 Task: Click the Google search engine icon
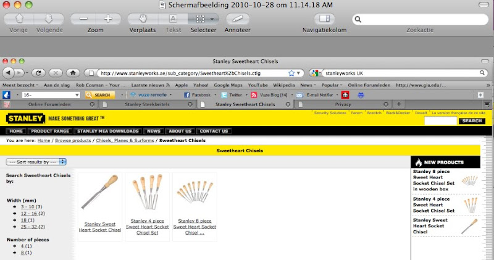[314, 73]
